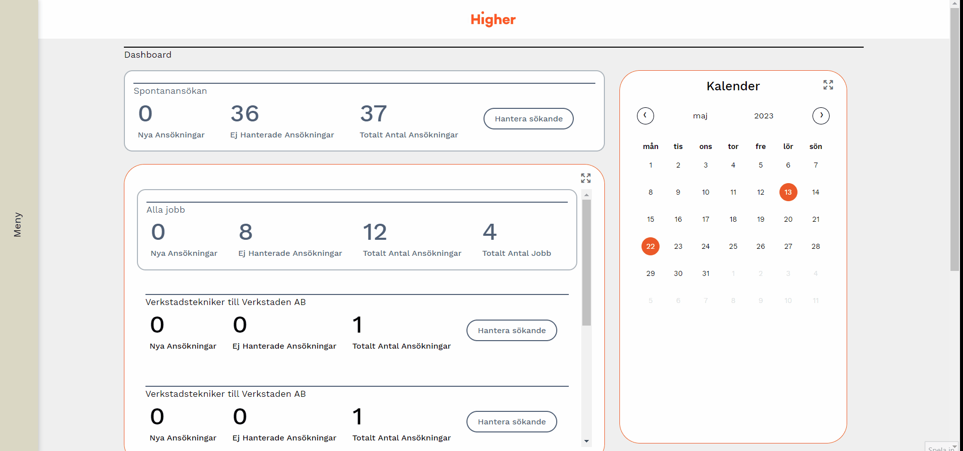The image size is (963, 451).
Task: Open the Dashboard heading link
Action: [148, 55]
